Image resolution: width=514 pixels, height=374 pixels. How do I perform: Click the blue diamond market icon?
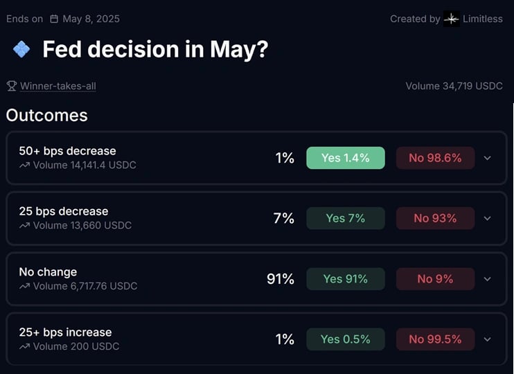tap(21, 49)
